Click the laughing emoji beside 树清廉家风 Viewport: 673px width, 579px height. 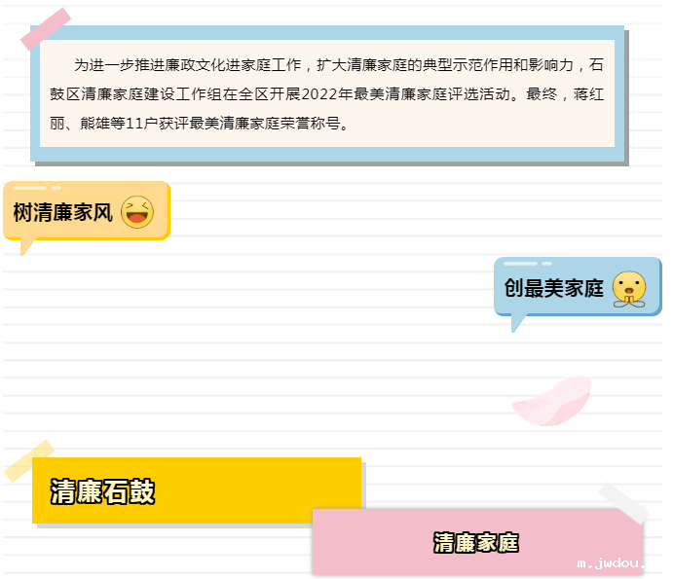[x=137, y=211]
